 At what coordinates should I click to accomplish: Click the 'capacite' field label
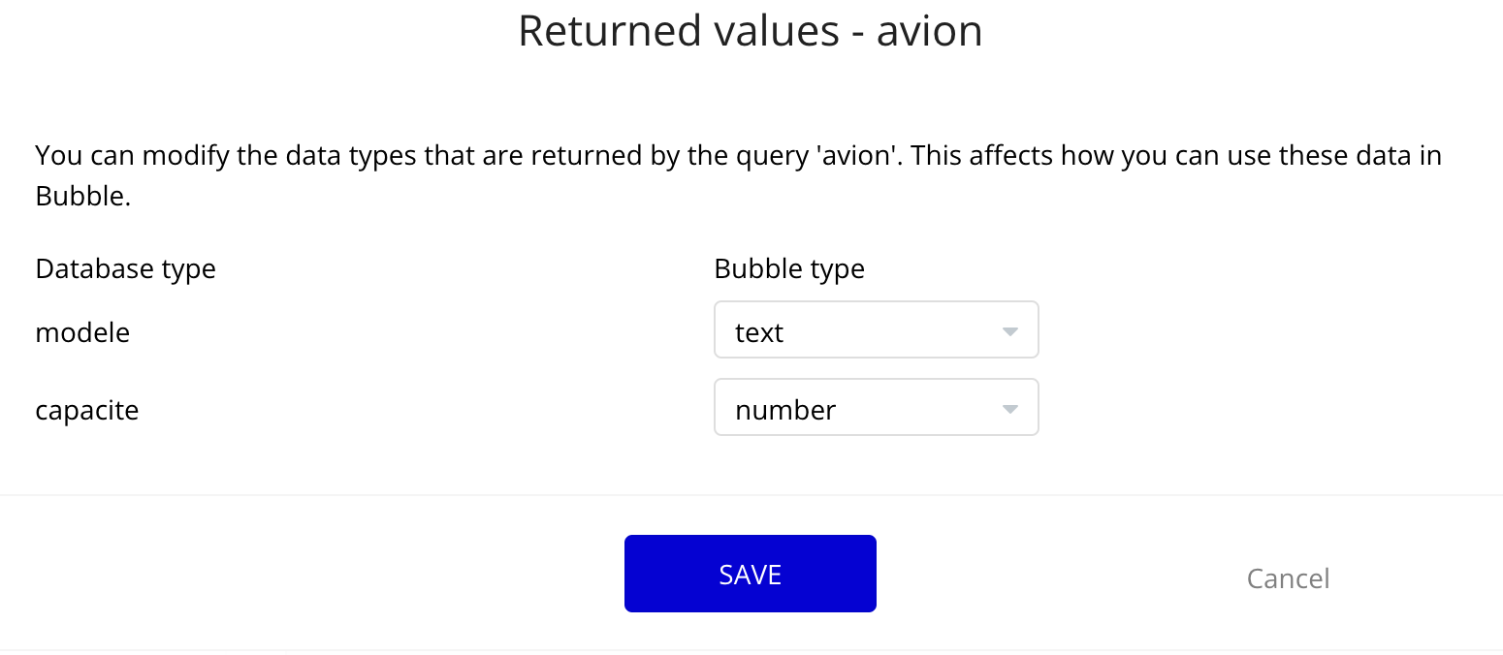pyautogui.click(x=87, y=411)
